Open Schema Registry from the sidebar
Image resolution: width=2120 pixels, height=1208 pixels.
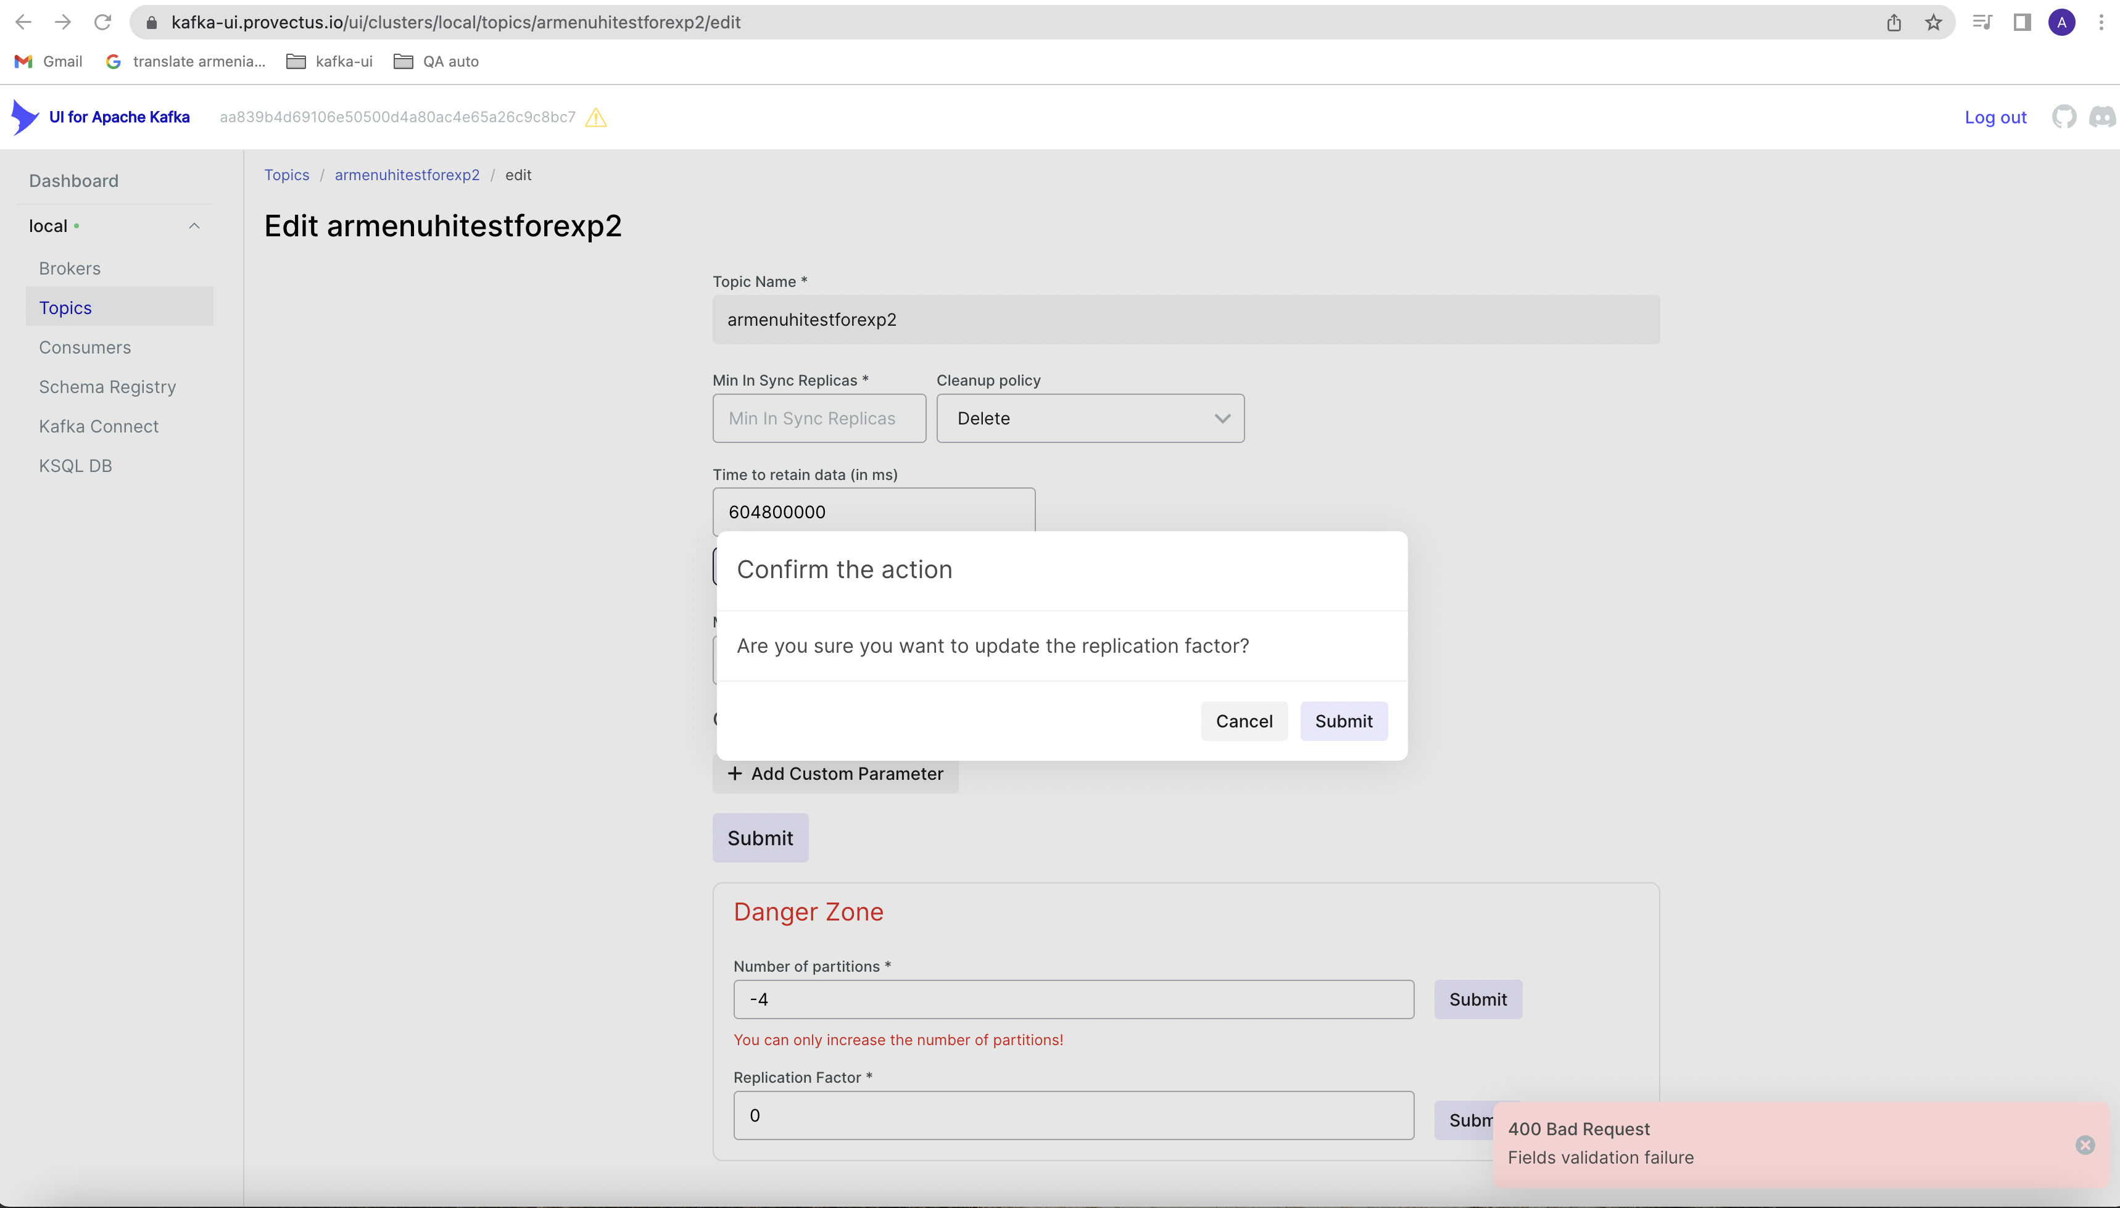pos(107,387)
